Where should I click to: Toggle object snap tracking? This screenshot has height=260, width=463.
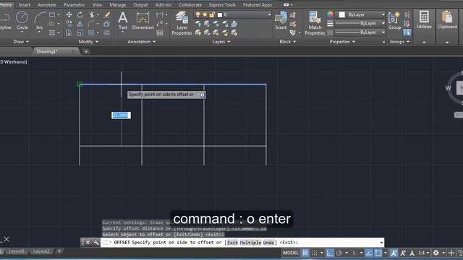click(x=369, y=253)
